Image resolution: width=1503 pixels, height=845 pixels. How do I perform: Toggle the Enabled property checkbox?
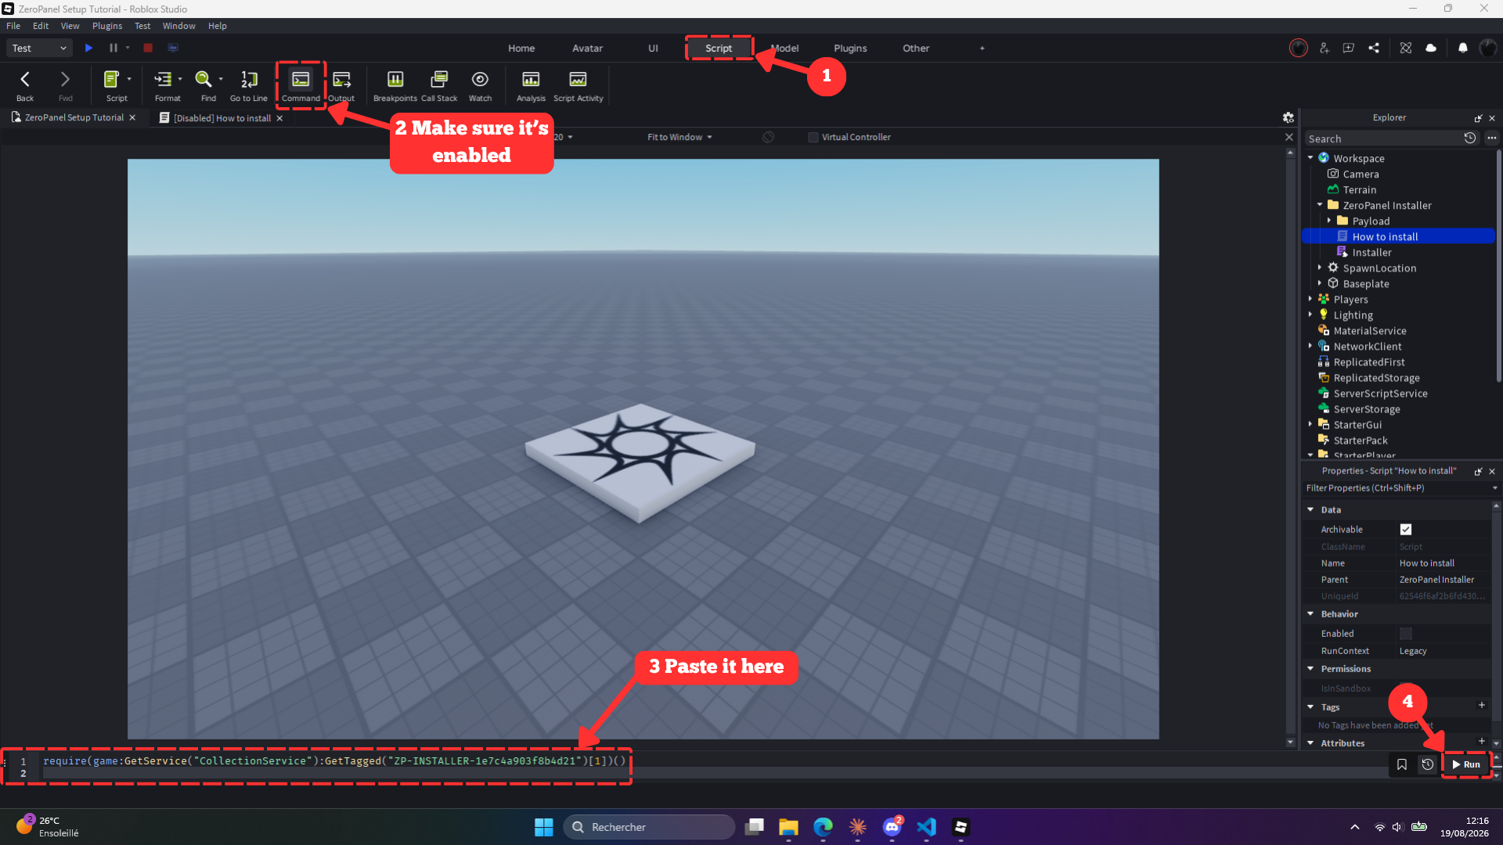[x=1406, y=634]
